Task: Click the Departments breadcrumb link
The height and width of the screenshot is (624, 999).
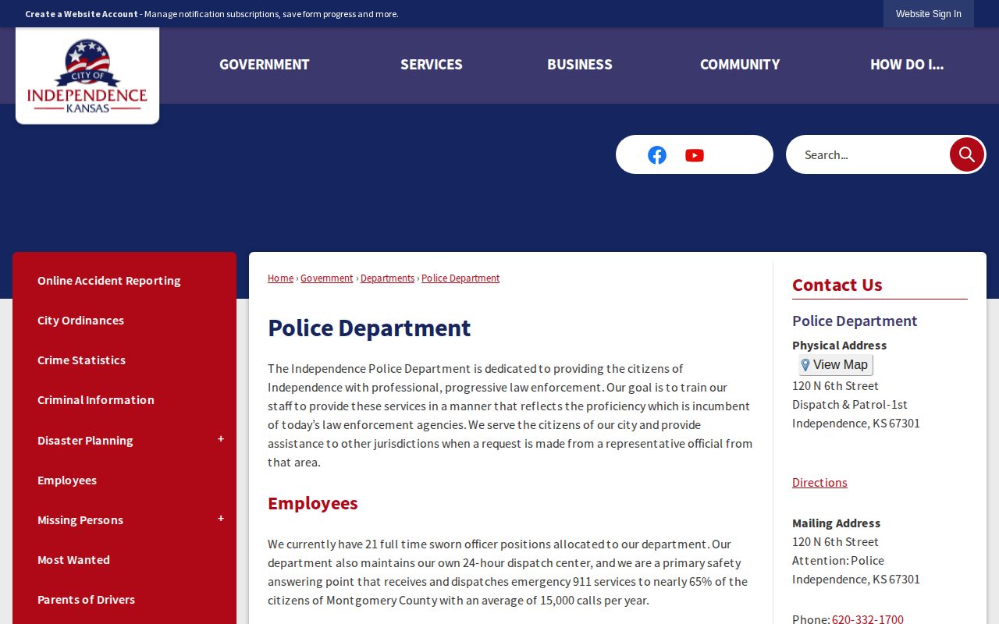Action: pos(387,278)
